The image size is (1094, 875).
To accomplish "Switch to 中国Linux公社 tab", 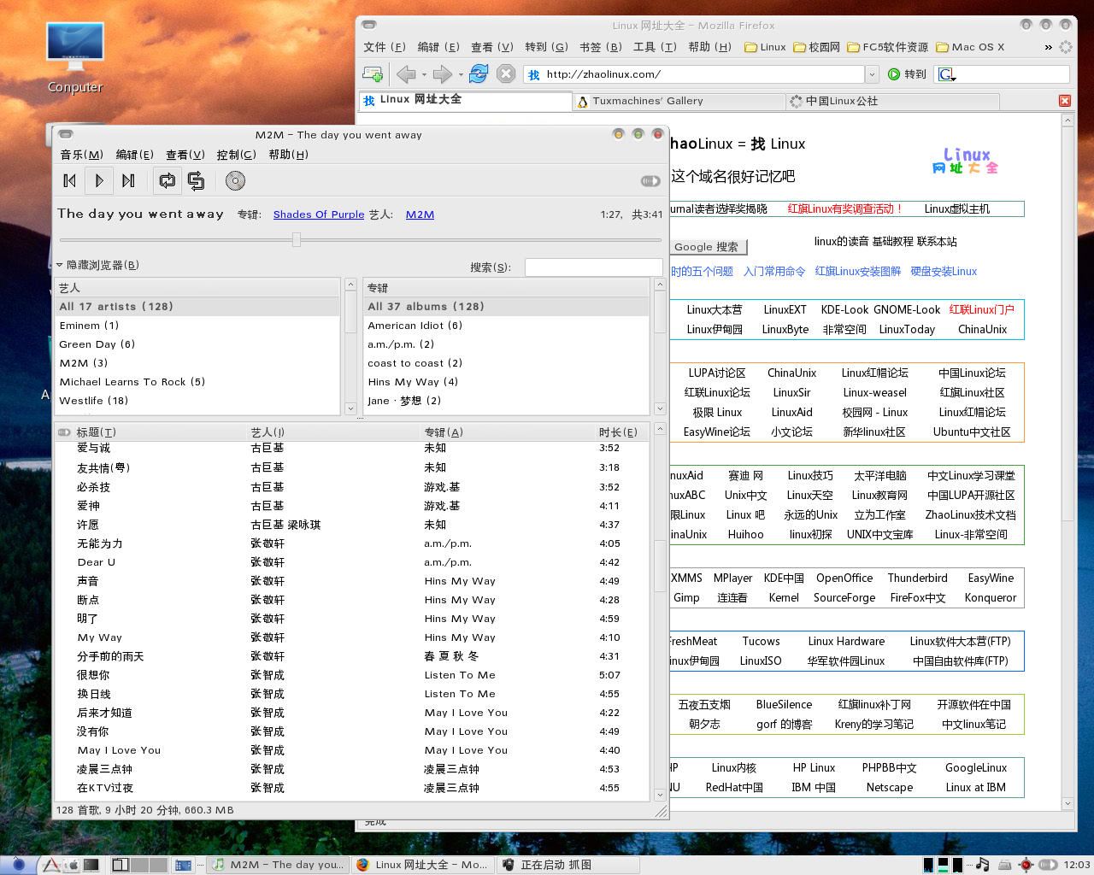I will [893, 101].
